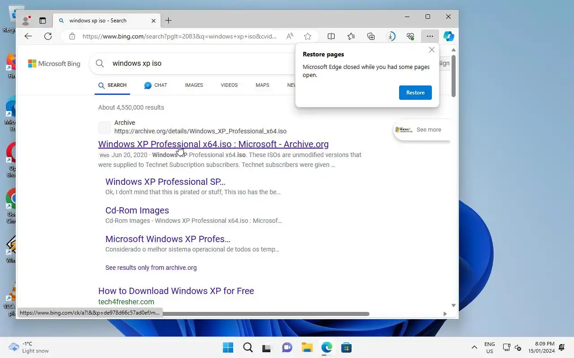
Task: Close the Restore pages popup
Action: pos(431,50)
